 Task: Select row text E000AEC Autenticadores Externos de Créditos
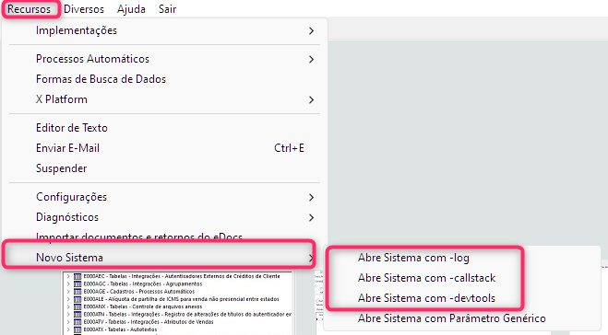(182, 276)
